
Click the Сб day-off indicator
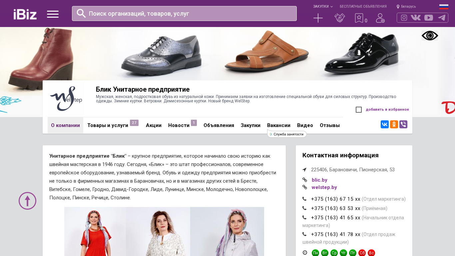[x=362, y=253]
